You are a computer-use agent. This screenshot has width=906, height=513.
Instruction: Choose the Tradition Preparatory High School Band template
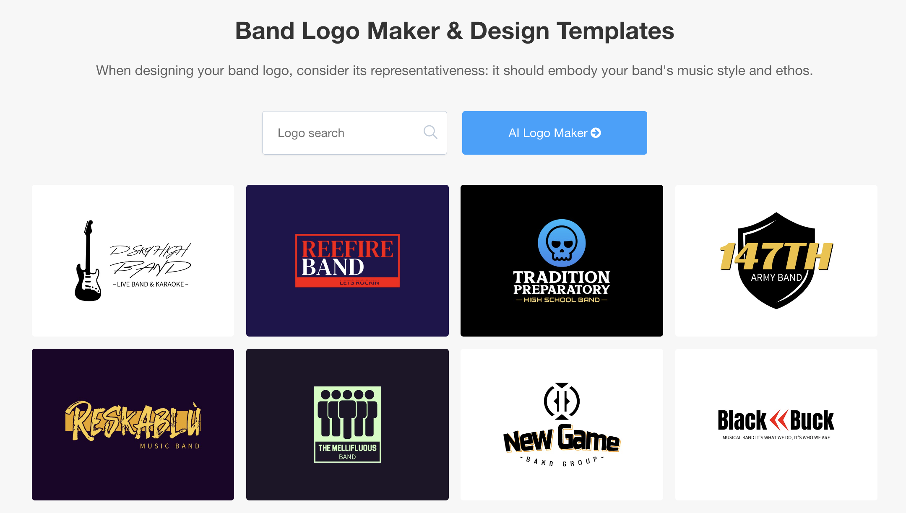coord(562,261)
